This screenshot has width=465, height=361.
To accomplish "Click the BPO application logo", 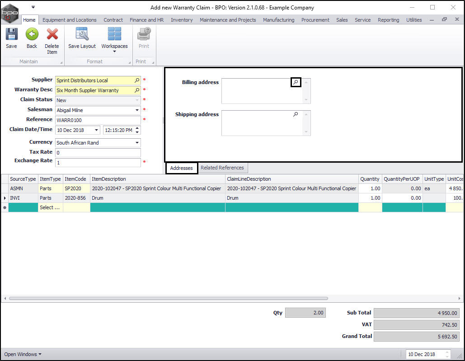I will pos(9,13).
